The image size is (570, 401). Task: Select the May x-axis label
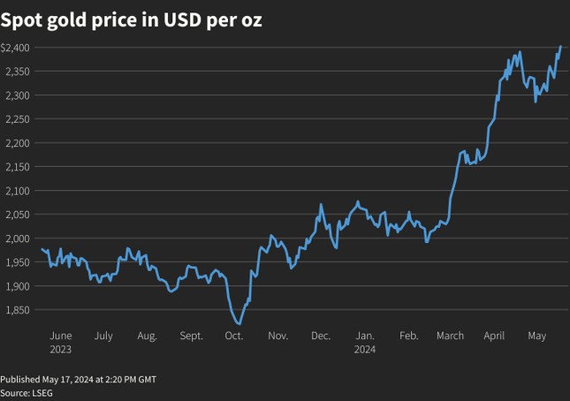(x=537, y=337)
